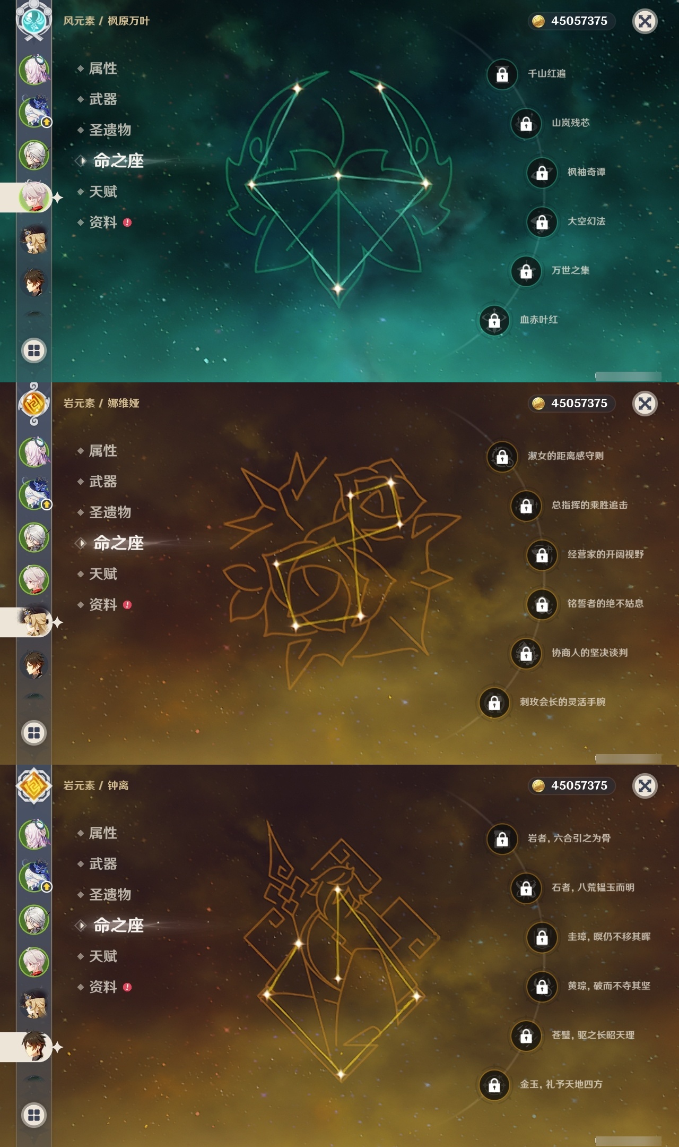
Task: Click the lock icon for 岩者, 六合引之为骨
Action: click(502, 839)
